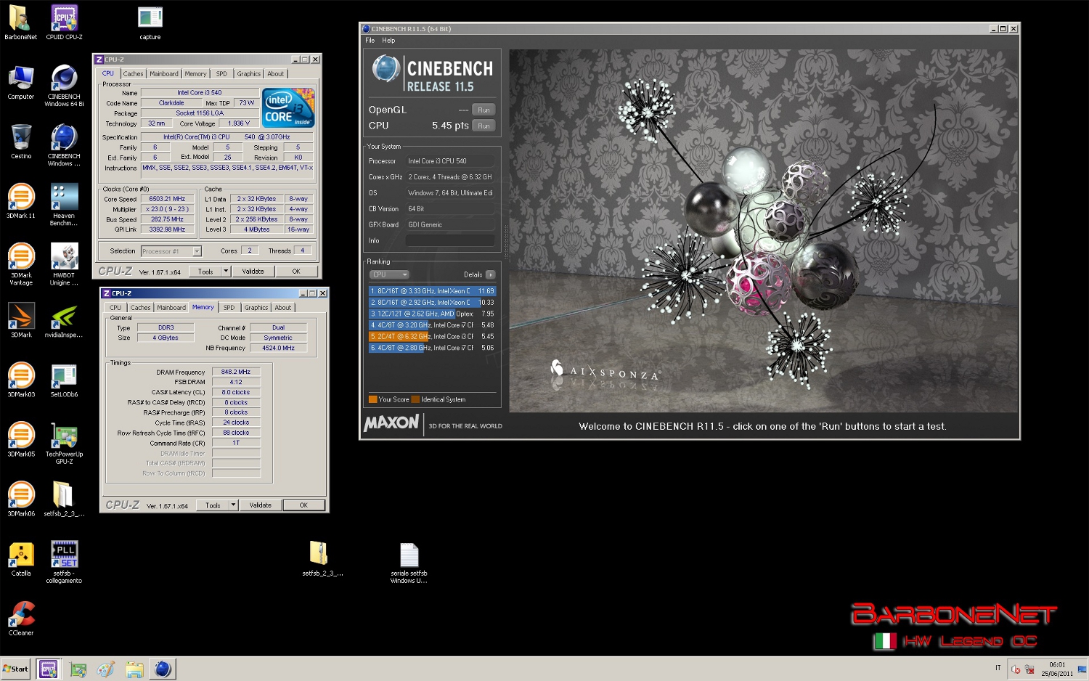Select ranking entry 12C/12T AMD Opteron
The width and height of the screenshot is (1089, 681).
point(432,314)
